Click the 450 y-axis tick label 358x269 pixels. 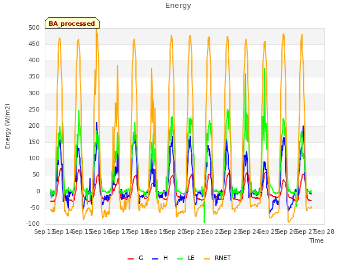coord(34,44)
